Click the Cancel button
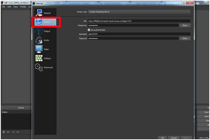Viewport: 210px width, 140px height. [x=174, y=138]
